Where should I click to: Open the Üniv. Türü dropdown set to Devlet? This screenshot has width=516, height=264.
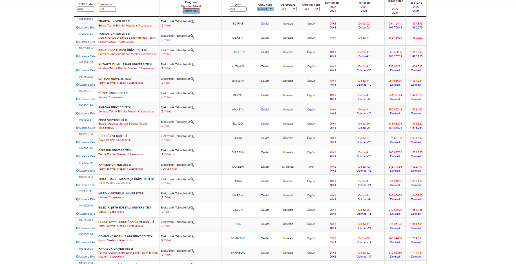[x=265, y=9]
